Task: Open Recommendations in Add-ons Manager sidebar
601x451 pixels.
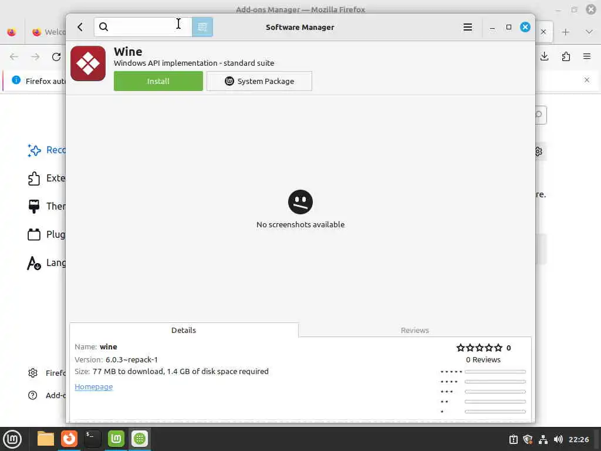Action: pos(46,150)
